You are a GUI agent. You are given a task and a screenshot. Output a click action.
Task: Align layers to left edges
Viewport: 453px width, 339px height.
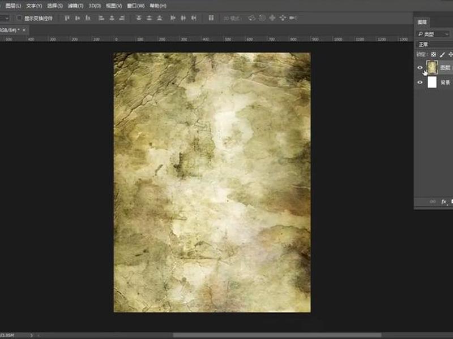point(101,18)
